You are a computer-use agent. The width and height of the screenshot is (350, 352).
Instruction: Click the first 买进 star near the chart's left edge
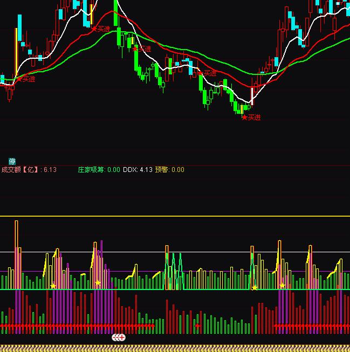19,79
